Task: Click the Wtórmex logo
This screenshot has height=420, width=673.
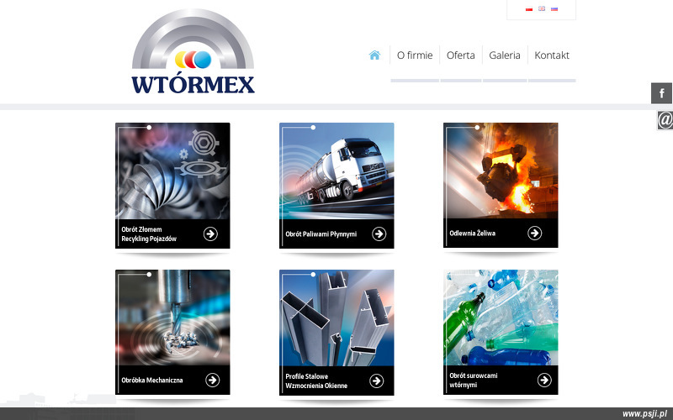Action: [x=193, y=51]
